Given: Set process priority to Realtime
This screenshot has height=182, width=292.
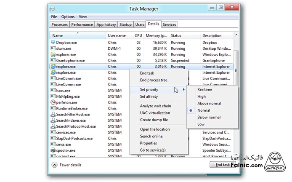Looking at the screenshot, I should (204, 90).
